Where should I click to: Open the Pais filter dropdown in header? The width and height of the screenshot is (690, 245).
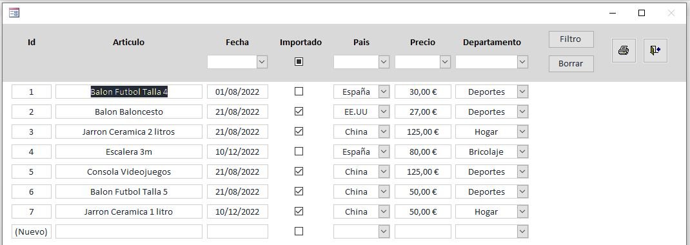(x=384, y=62)
